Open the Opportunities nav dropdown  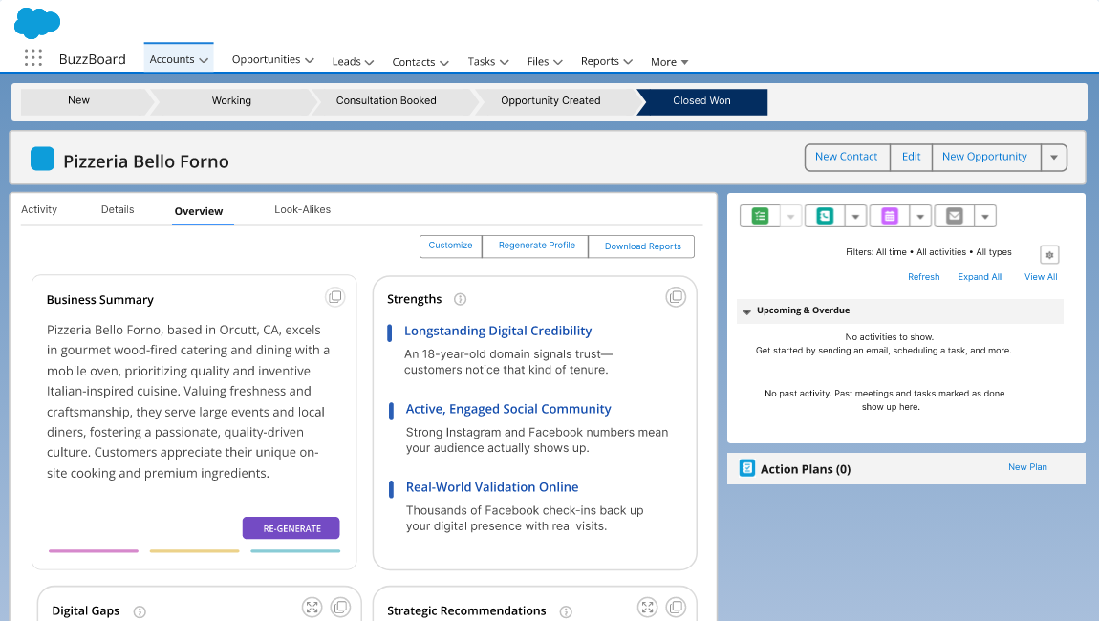click(x=309, y=61)
